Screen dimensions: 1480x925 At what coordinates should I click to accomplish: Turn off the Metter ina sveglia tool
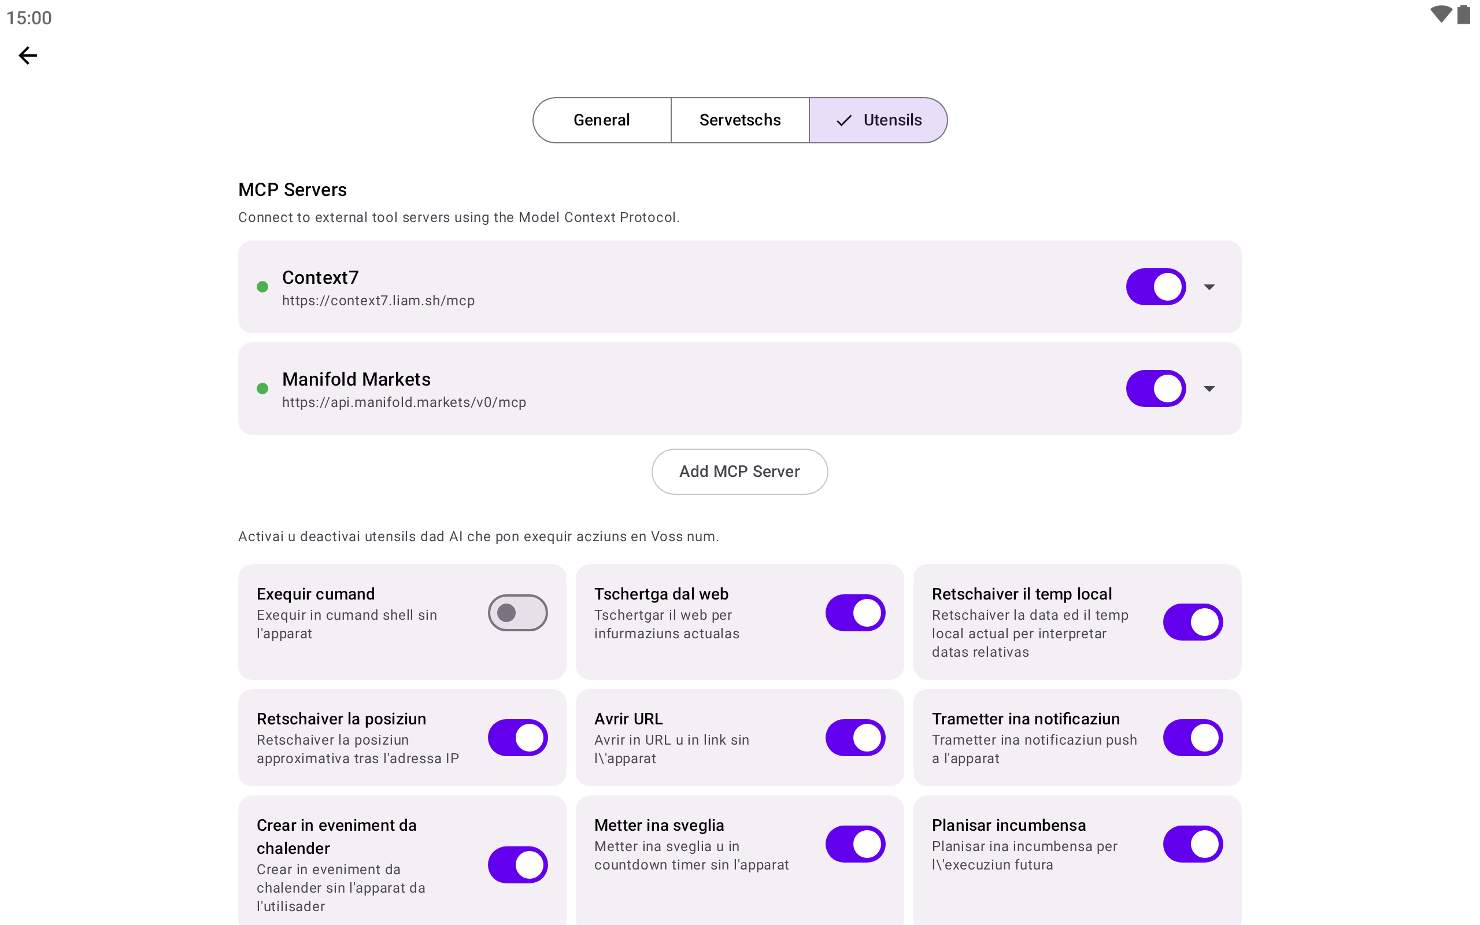855,844
